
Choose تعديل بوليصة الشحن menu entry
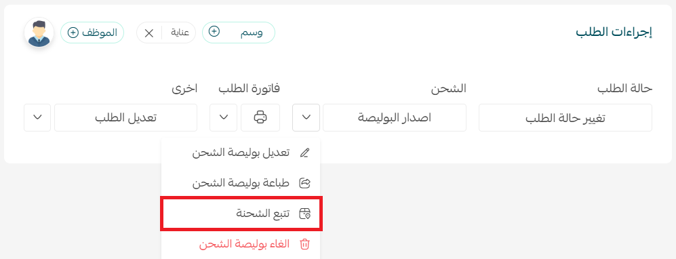click(241, 153)
